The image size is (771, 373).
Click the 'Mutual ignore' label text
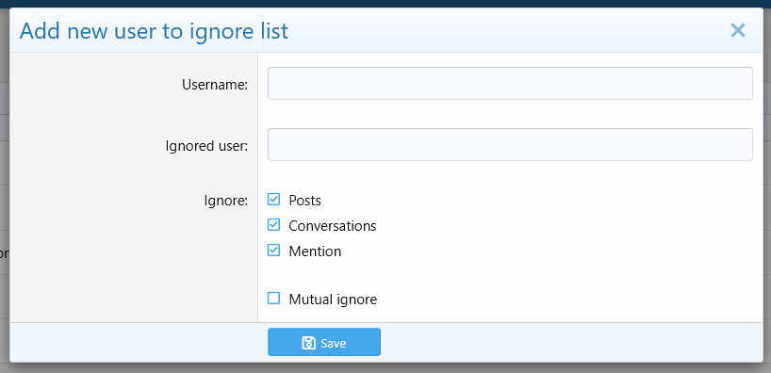(x=333, y=300)
